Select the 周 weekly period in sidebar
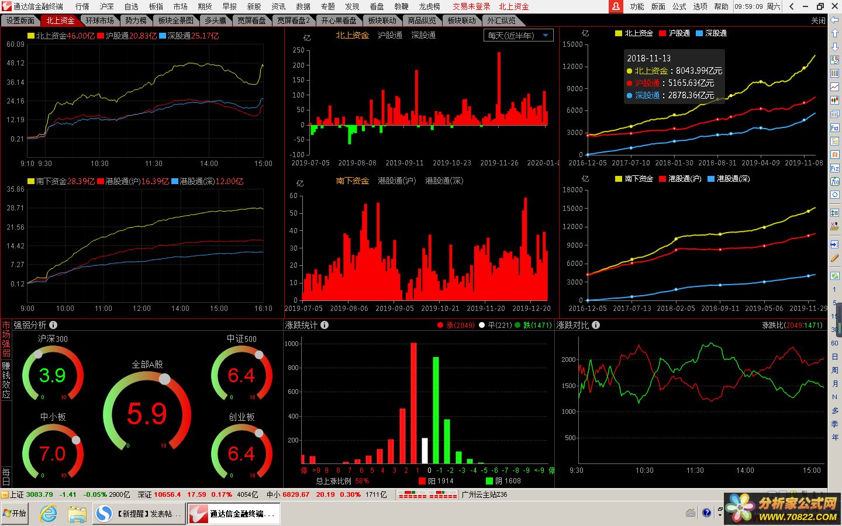 835,370
